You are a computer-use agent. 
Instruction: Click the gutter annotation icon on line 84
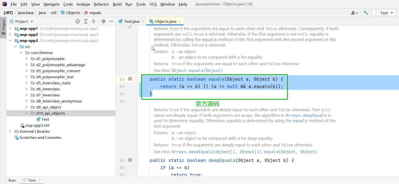click(130, 160)
